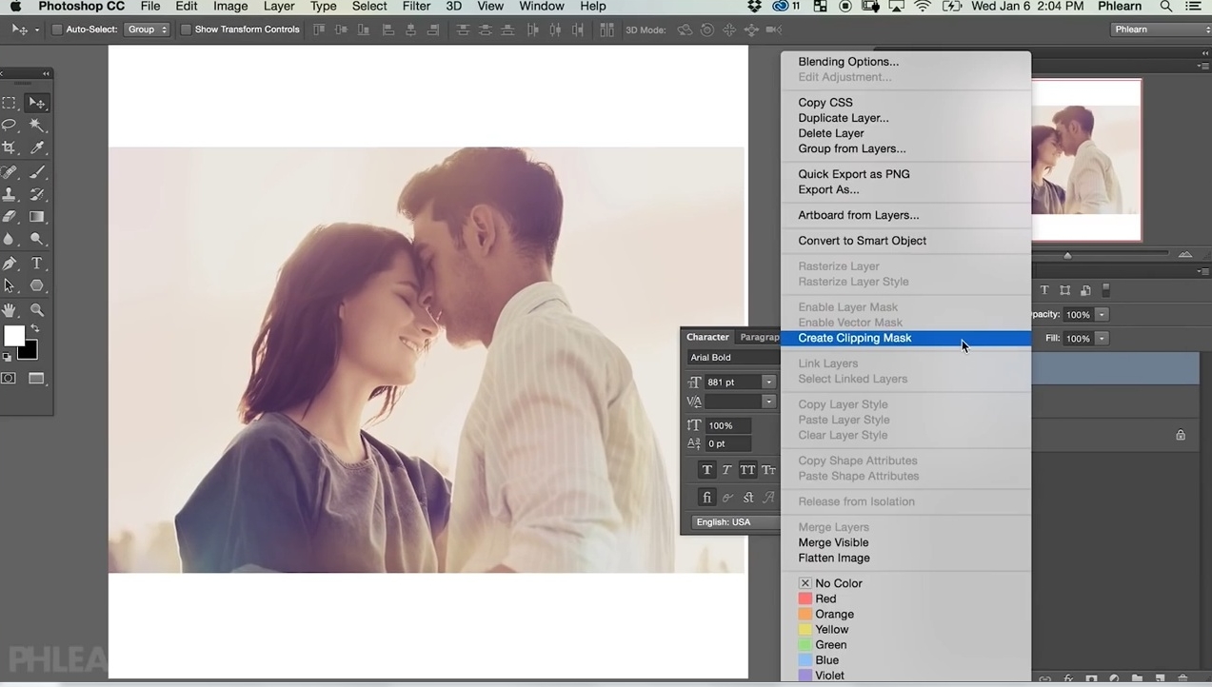Activate the Hand tool
The image size is (1212, 687).
(x=10, y=310)
